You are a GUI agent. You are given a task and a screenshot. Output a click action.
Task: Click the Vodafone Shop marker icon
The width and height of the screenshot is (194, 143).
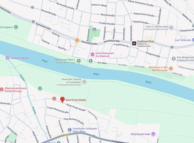coord(134,43)
